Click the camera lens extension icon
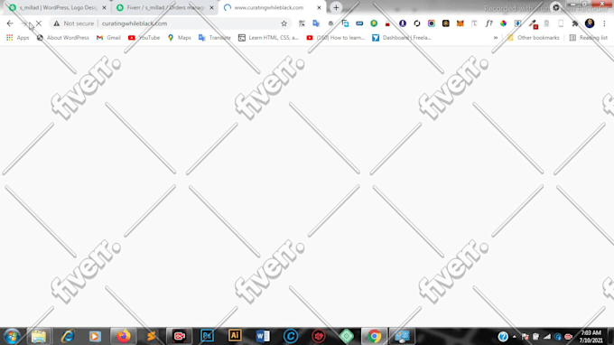Viewport: 614px width, 345px height. click(x=431, y=23)
